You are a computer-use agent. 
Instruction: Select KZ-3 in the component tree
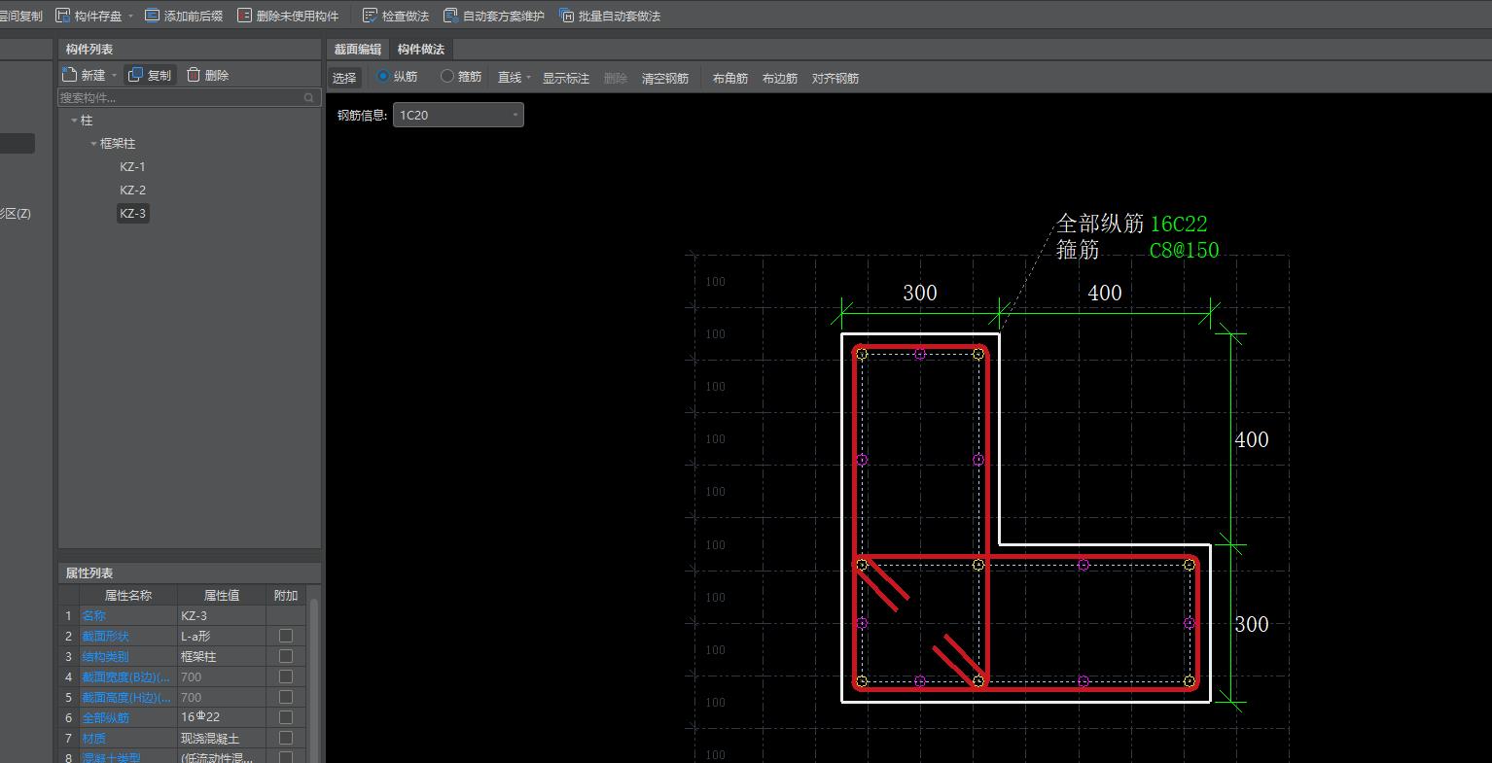pos(132,214)
